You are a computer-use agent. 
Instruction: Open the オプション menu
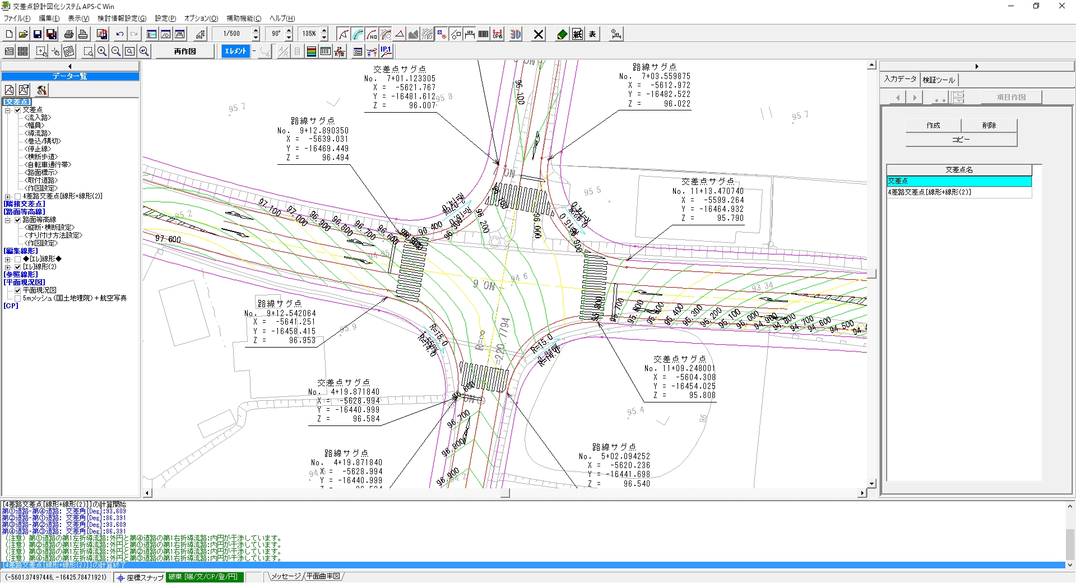click(x=201, y=18)
